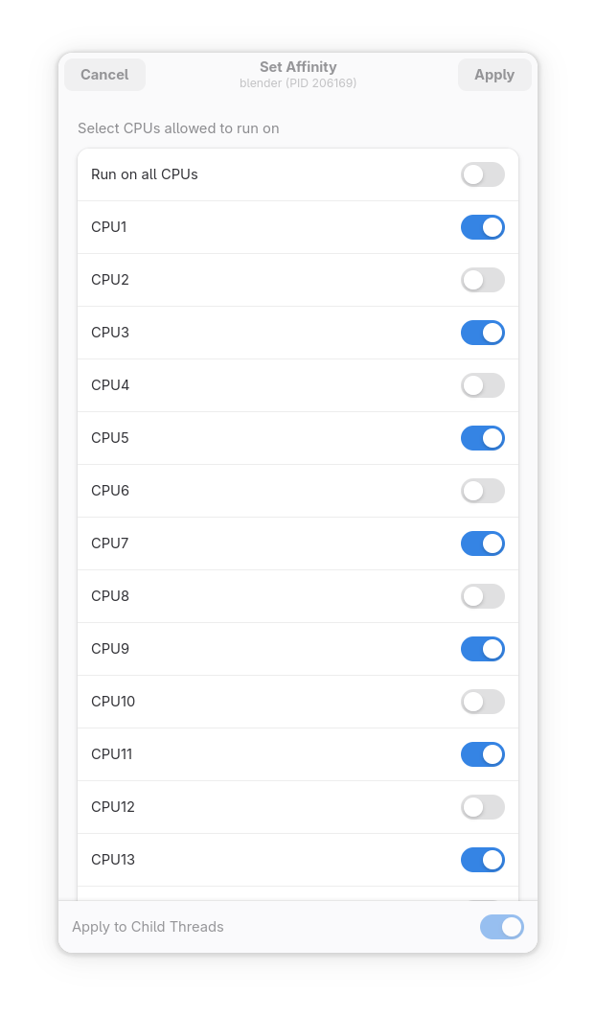
Task: Toggle on CPU8
Action: pyautogui.click(x=482, y=596)
